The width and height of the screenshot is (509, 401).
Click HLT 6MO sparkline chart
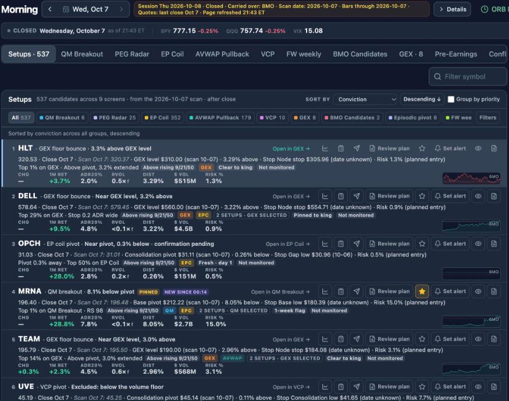(471, 178)
